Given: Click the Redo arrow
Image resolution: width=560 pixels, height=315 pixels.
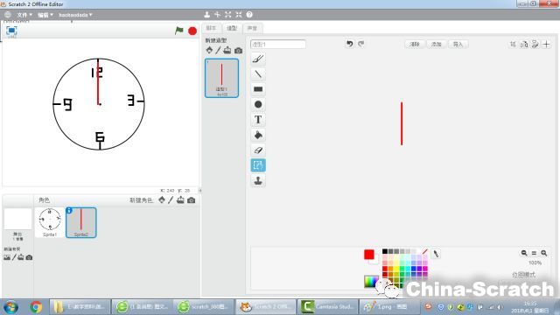Looking at the screenshot, I should point(361,44).
